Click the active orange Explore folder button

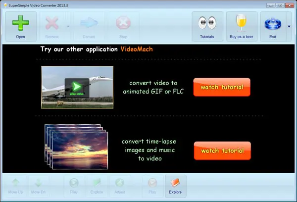(x=176, y=186)
